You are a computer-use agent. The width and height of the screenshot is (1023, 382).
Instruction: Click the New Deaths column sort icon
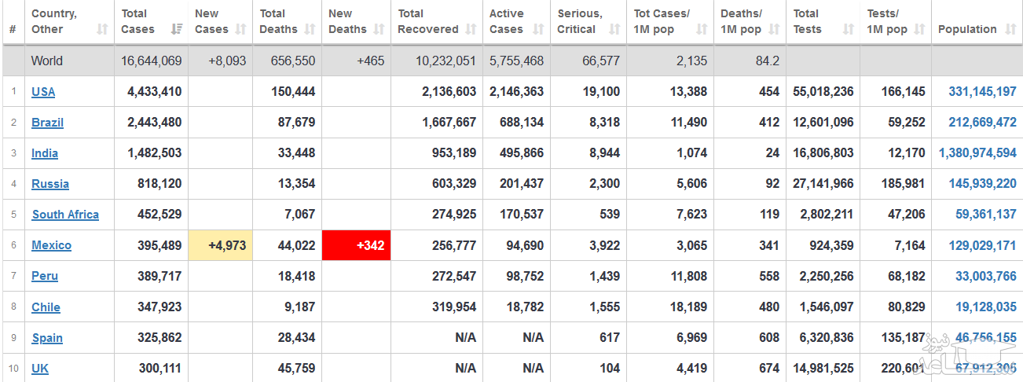379,30
